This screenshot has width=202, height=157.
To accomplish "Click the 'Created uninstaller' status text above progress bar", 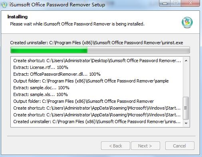I will 97,43.
